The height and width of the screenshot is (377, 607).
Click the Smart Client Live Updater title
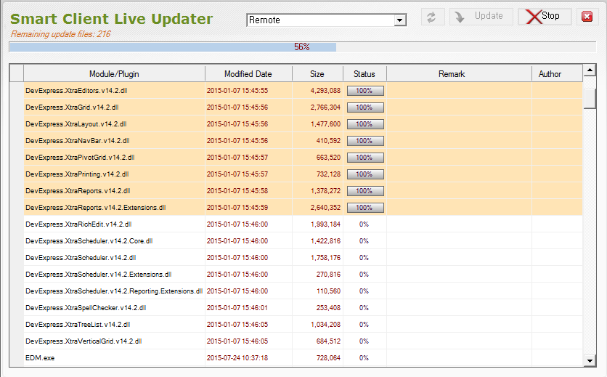point(112,19)
